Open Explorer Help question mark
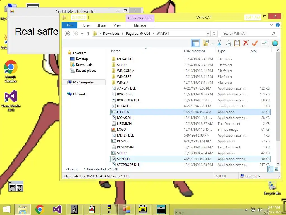 pos(278,25)
